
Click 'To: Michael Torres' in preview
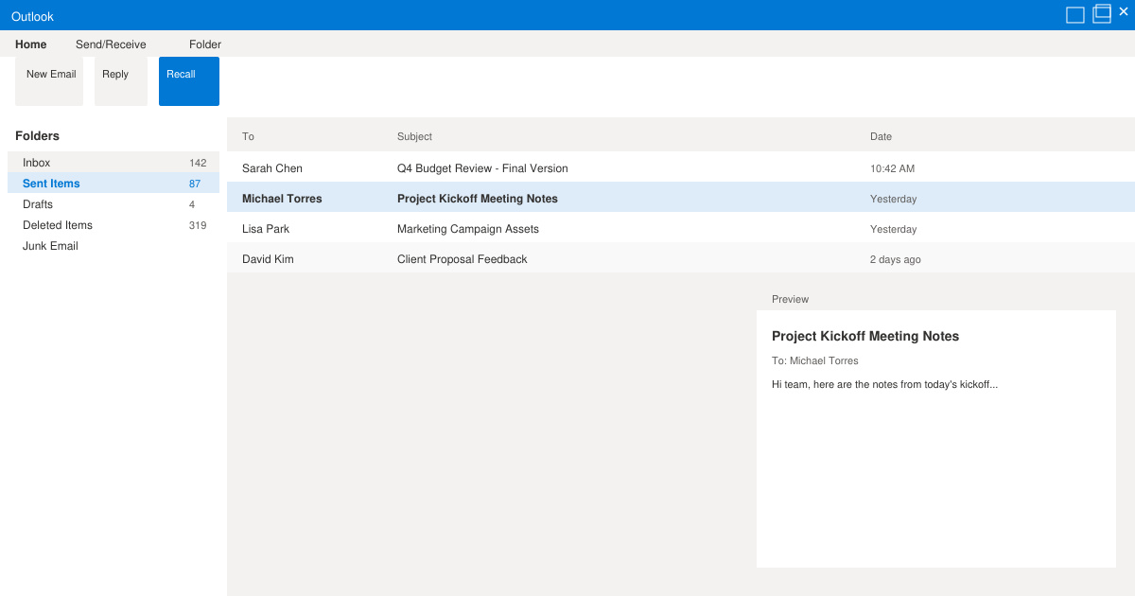click(815, 360)
